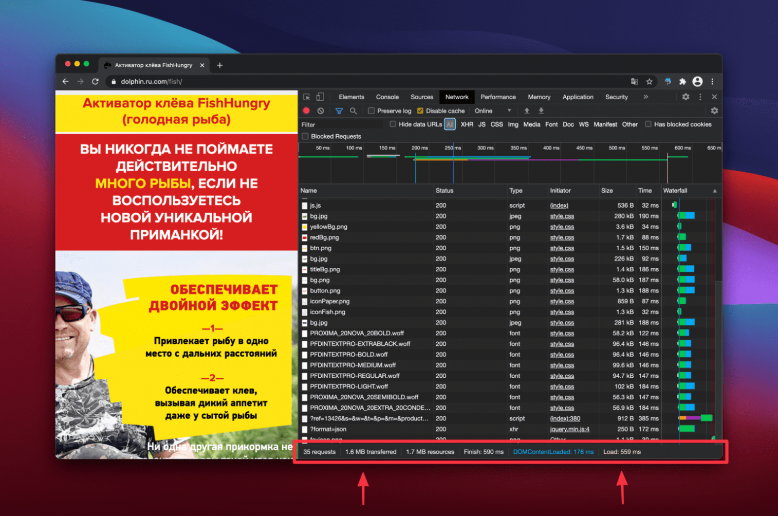Open the Chrome profile avatar
Viewport: 778px width, 516px height.
point(697,81)
